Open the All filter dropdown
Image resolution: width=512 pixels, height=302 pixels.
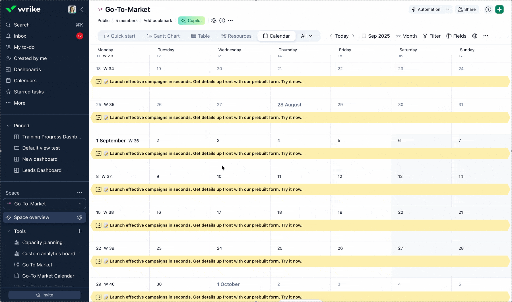click(307, 36)
